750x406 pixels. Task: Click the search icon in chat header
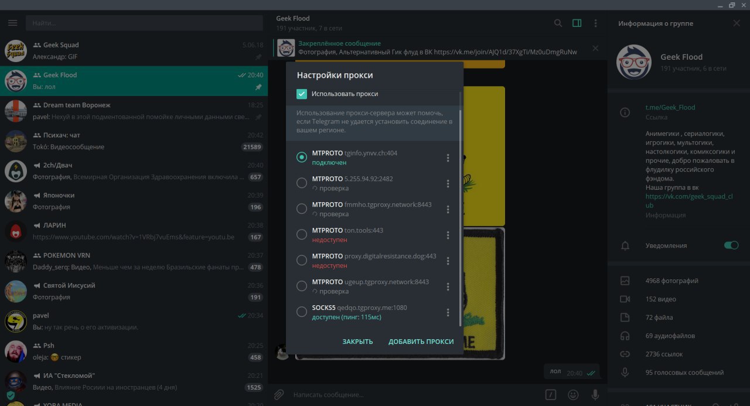[x=558, y=23]
